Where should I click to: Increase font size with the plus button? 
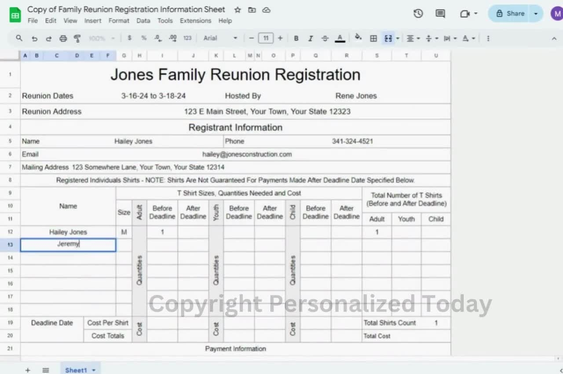pyautogui.click(x=280, y=38)
